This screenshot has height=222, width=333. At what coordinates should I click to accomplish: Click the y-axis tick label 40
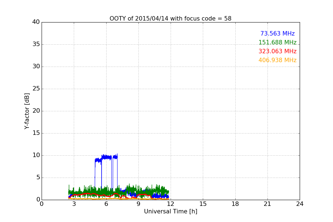click(x=36, y=22)
